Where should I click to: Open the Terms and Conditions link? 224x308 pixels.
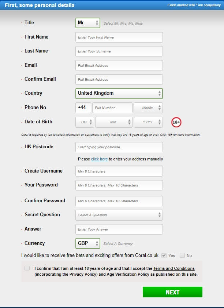point(174,268)
